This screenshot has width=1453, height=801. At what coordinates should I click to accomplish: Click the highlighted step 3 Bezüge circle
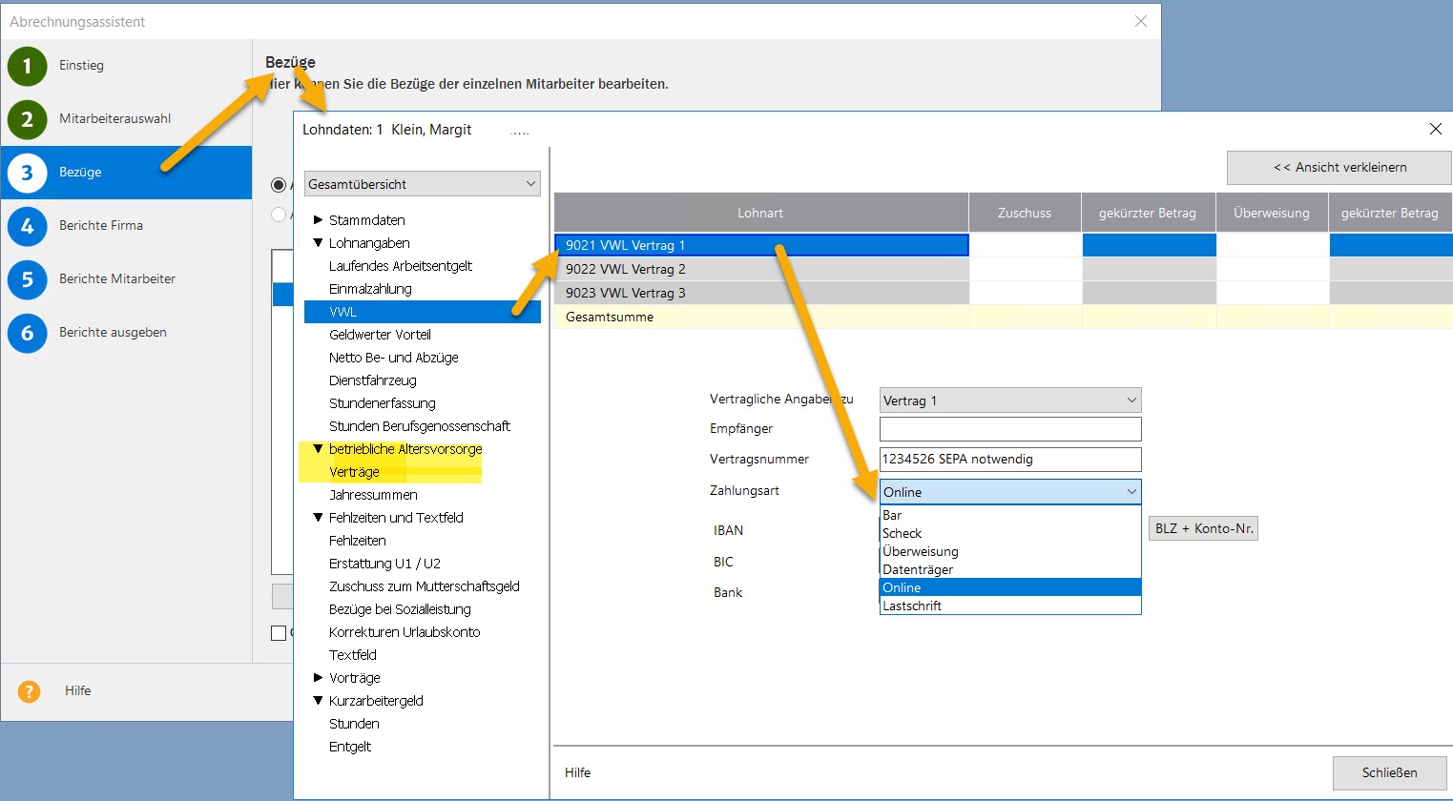25,172
